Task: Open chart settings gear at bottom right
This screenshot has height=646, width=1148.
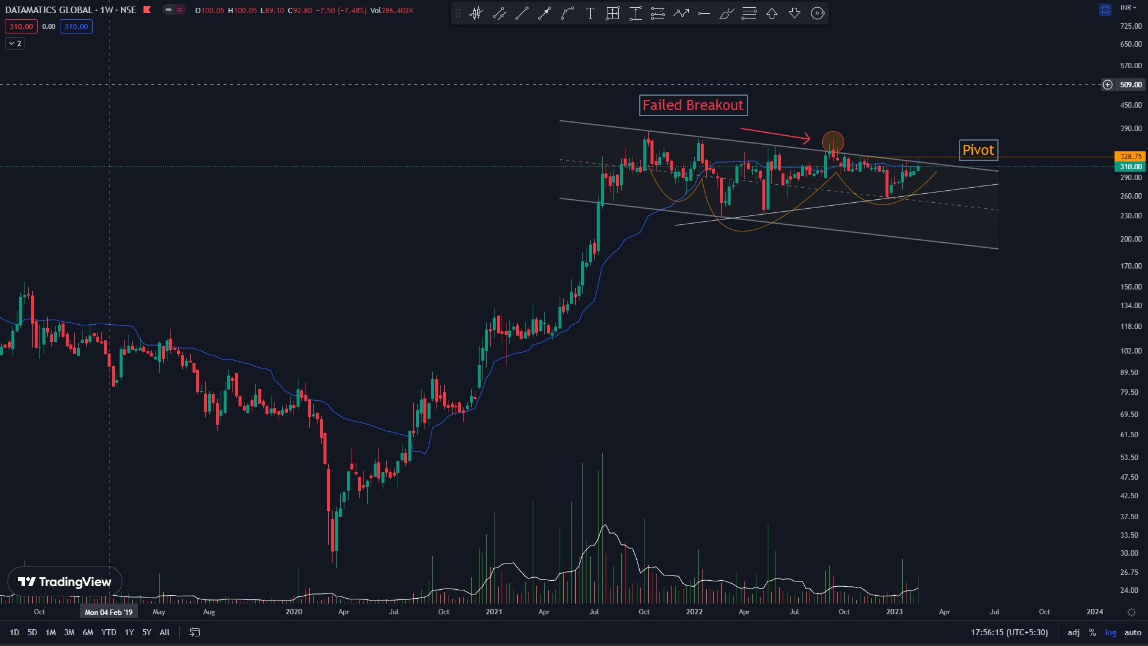Action: click(x=1131, y=612)
